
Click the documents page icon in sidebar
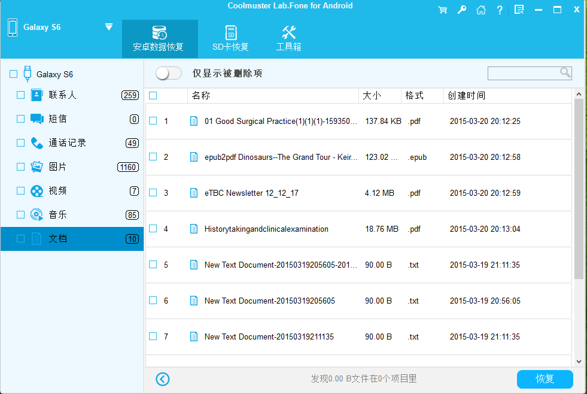37,238
